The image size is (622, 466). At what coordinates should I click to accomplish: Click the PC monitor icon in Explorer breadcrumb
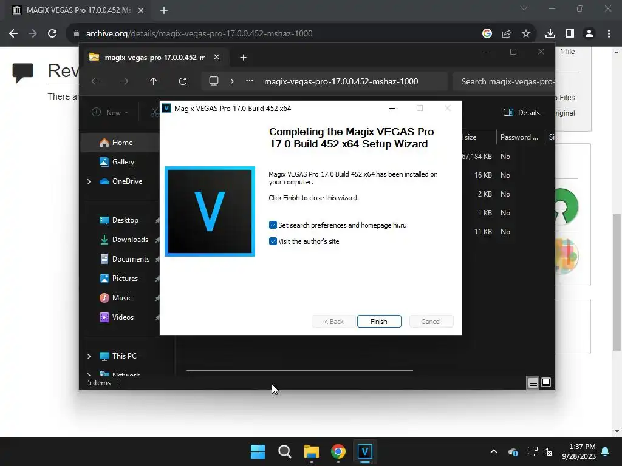point(214,81)
